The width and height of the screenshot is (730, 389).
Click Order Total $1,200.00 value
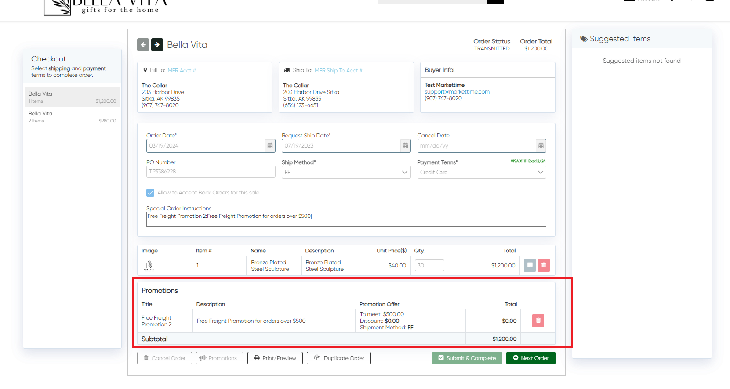pos(536,49)
